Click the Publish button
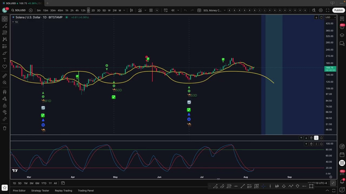Viewport: 346px width, 194px height. pos(338,10)
